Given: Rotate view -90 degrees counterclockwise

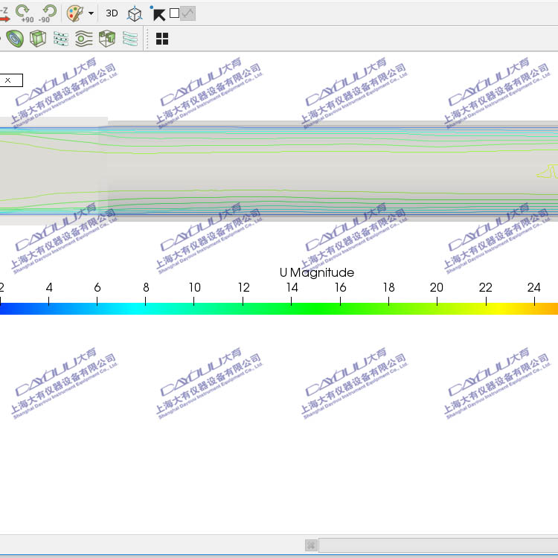Looking at the screenshot, I should [x=47, y=14].
